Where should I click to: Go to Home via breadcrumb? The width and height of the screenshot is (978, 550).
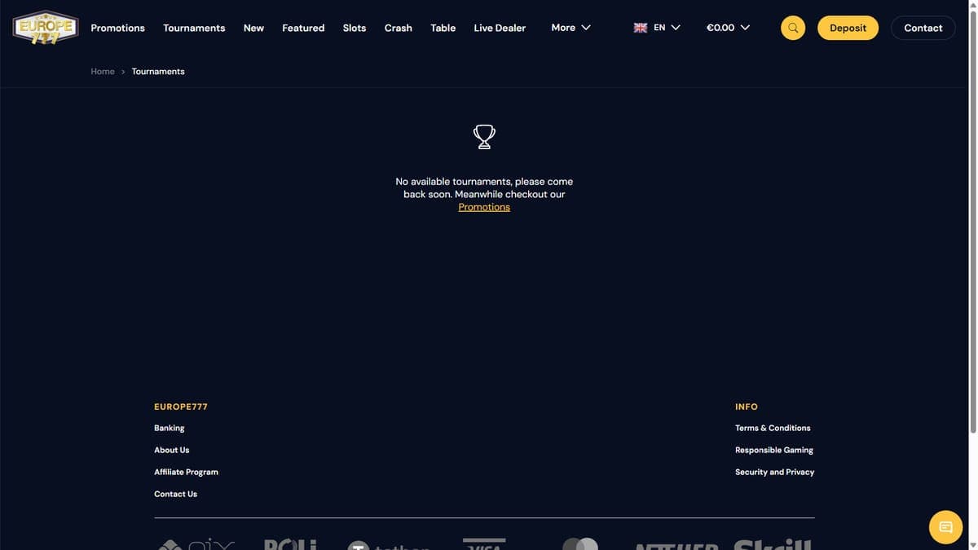103,72
